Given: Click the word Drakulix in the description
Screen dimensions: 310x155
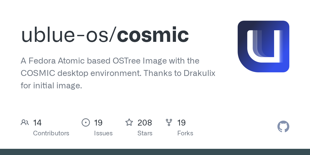Looking at the screenshot, I should point(199,73).
